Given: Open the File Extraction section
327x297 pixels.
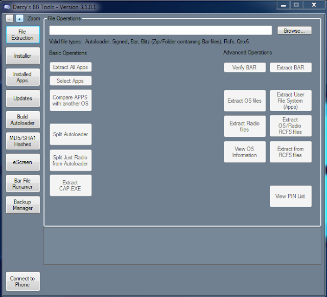Looking at the screenshot, I should point(22,35).
